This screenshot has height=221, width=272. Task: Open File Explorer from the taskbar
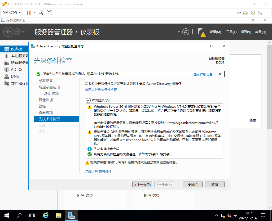(59, 215)
